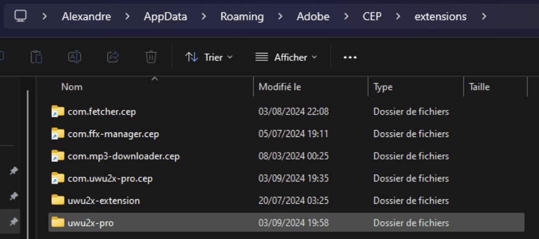
Task: Navigate to Roaming in the address bar
Action: coord(242,16)
